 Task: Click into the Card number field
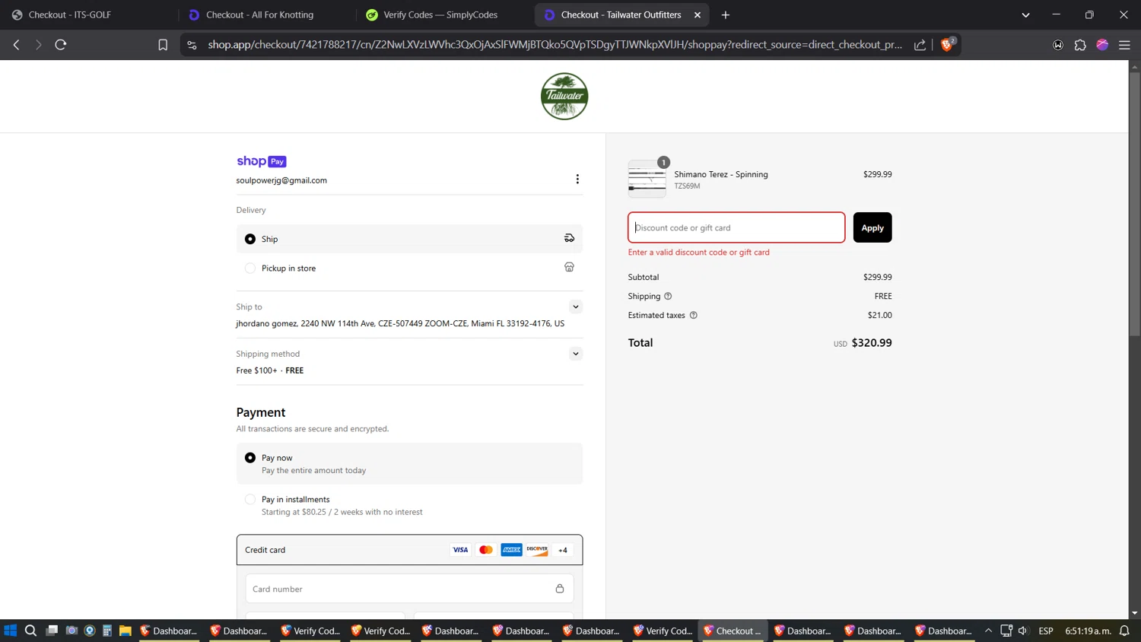[409, 589]
